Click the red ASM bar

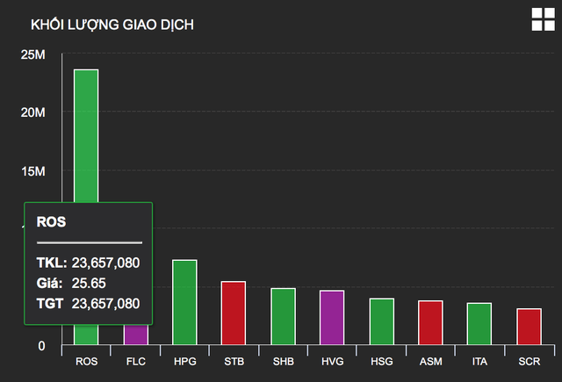430,322
